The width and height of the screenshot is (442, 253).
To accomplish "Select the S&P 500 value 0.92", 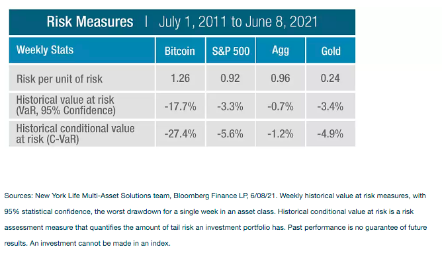I will point(230,78).
